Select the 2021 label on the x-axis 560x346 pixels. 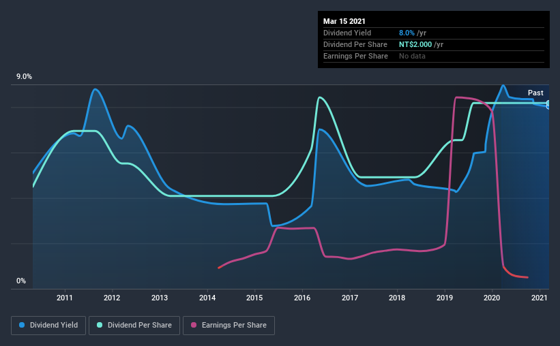click(540, 298)
